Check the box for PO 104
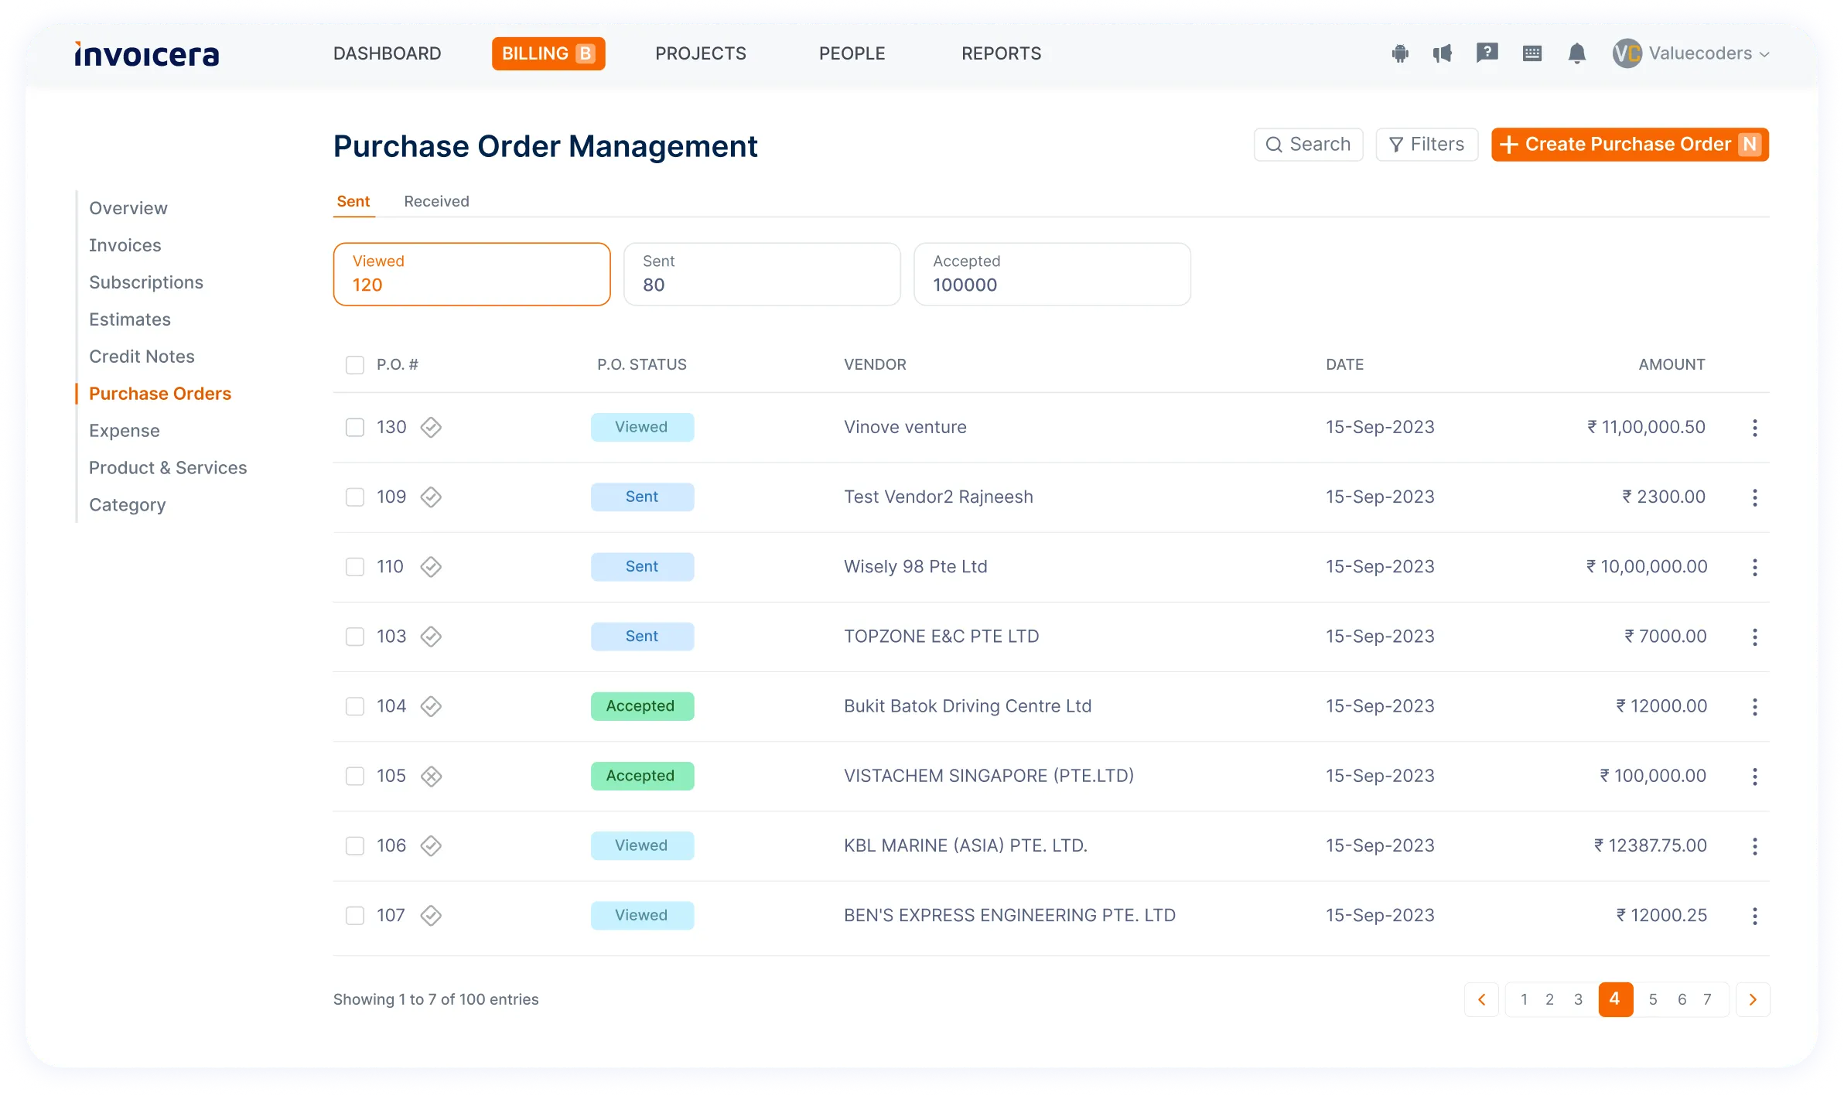The width and height of the screenshot is (1844, 1096). 354,706
